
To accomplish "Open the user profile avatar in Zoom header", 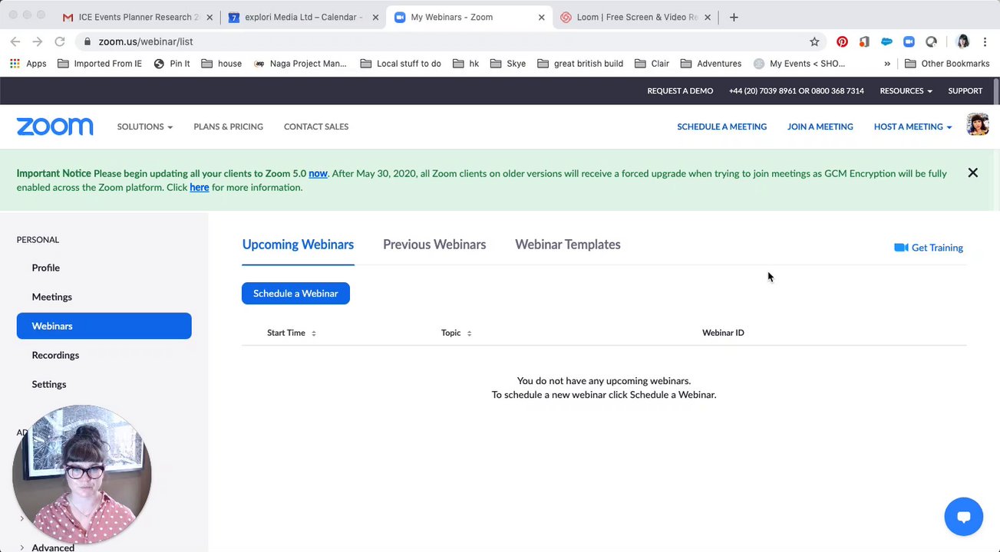I will coord(977,125).
